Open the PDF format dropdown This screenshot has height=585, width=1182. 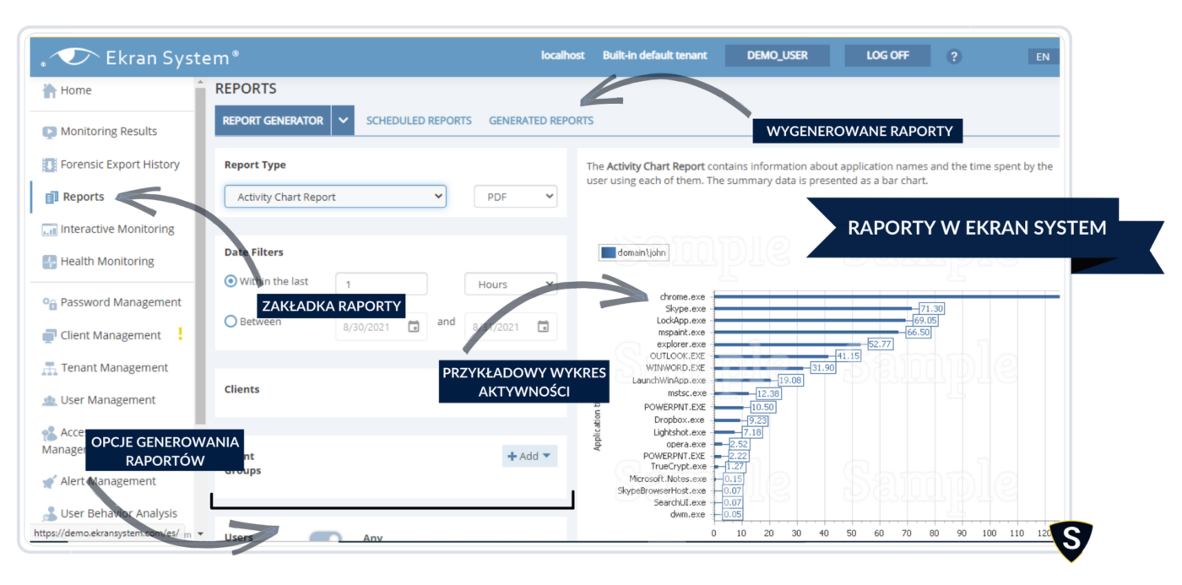point(516,197)
